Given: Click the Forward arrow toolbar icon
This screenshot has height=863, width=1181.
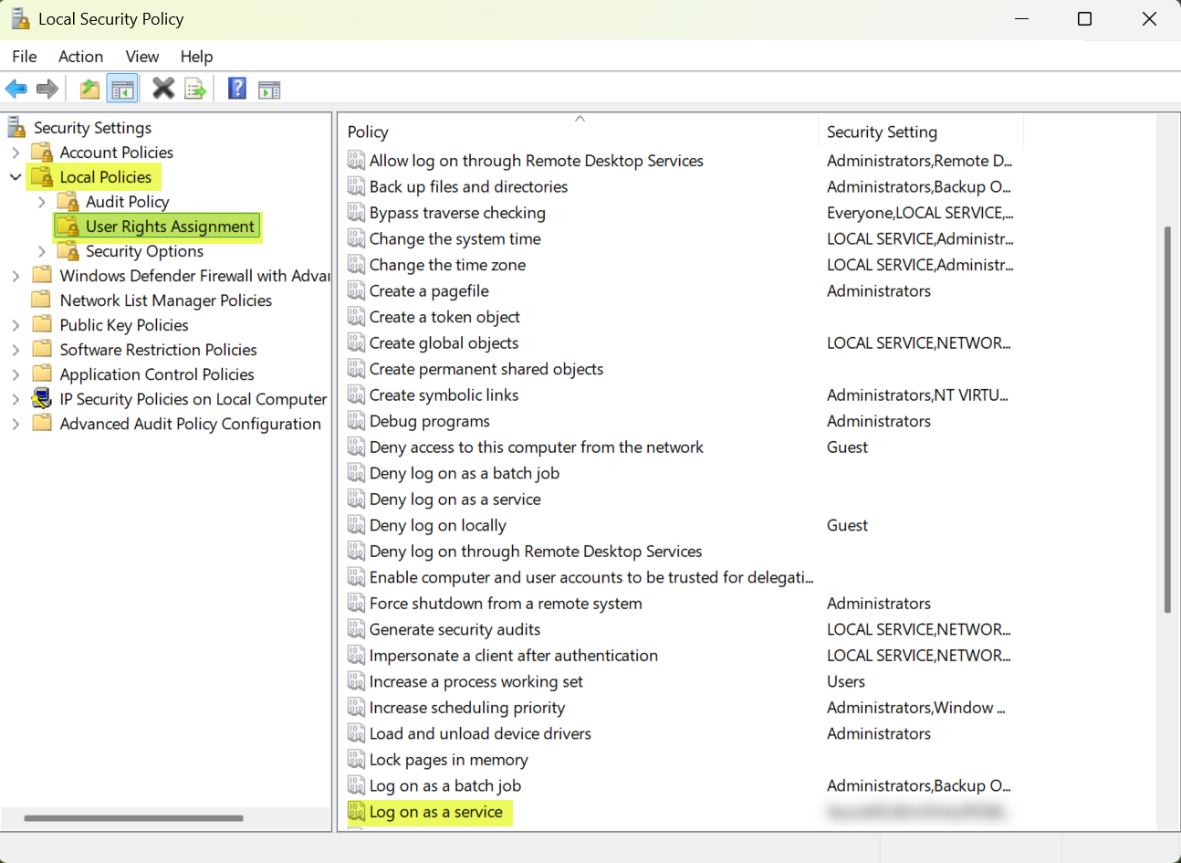Looking at the screenshot, I should (x=47, y=89).
